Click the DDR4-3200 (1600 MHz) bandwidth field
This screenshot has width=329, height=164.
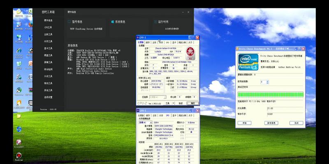[163, 126]
